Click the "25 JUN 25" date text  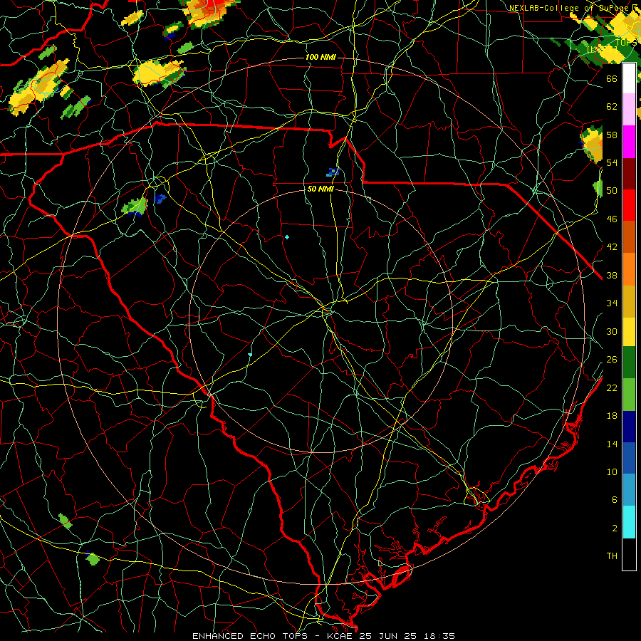(387, 636)
